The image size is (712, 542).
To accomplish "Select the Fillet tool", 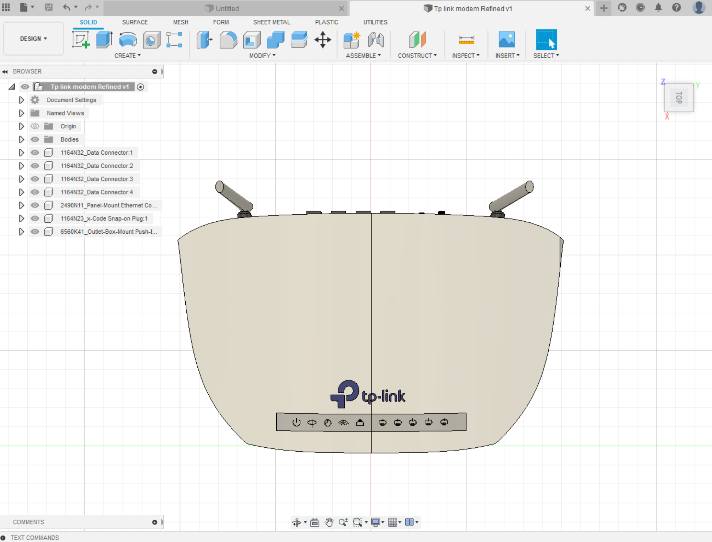I will 228,39.
